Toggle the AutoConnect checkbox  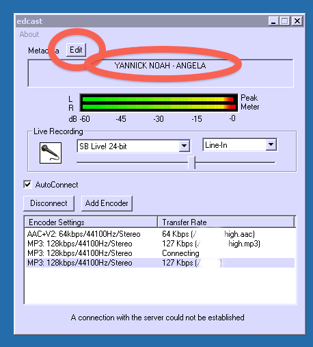tap(27, 184)
